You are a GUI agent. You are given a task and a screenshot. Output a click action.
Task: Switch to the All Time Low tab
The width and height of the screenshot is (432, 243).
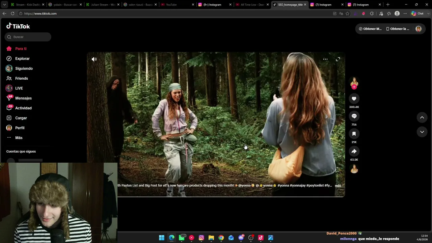coord(252,5)
